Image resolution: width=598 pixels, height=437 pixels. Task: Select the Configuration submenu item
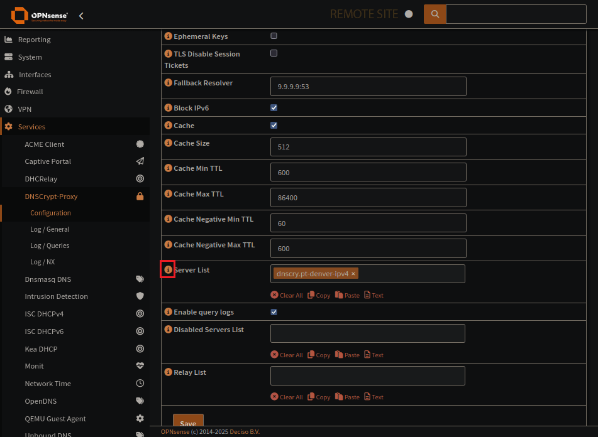(x=50, y=213)
